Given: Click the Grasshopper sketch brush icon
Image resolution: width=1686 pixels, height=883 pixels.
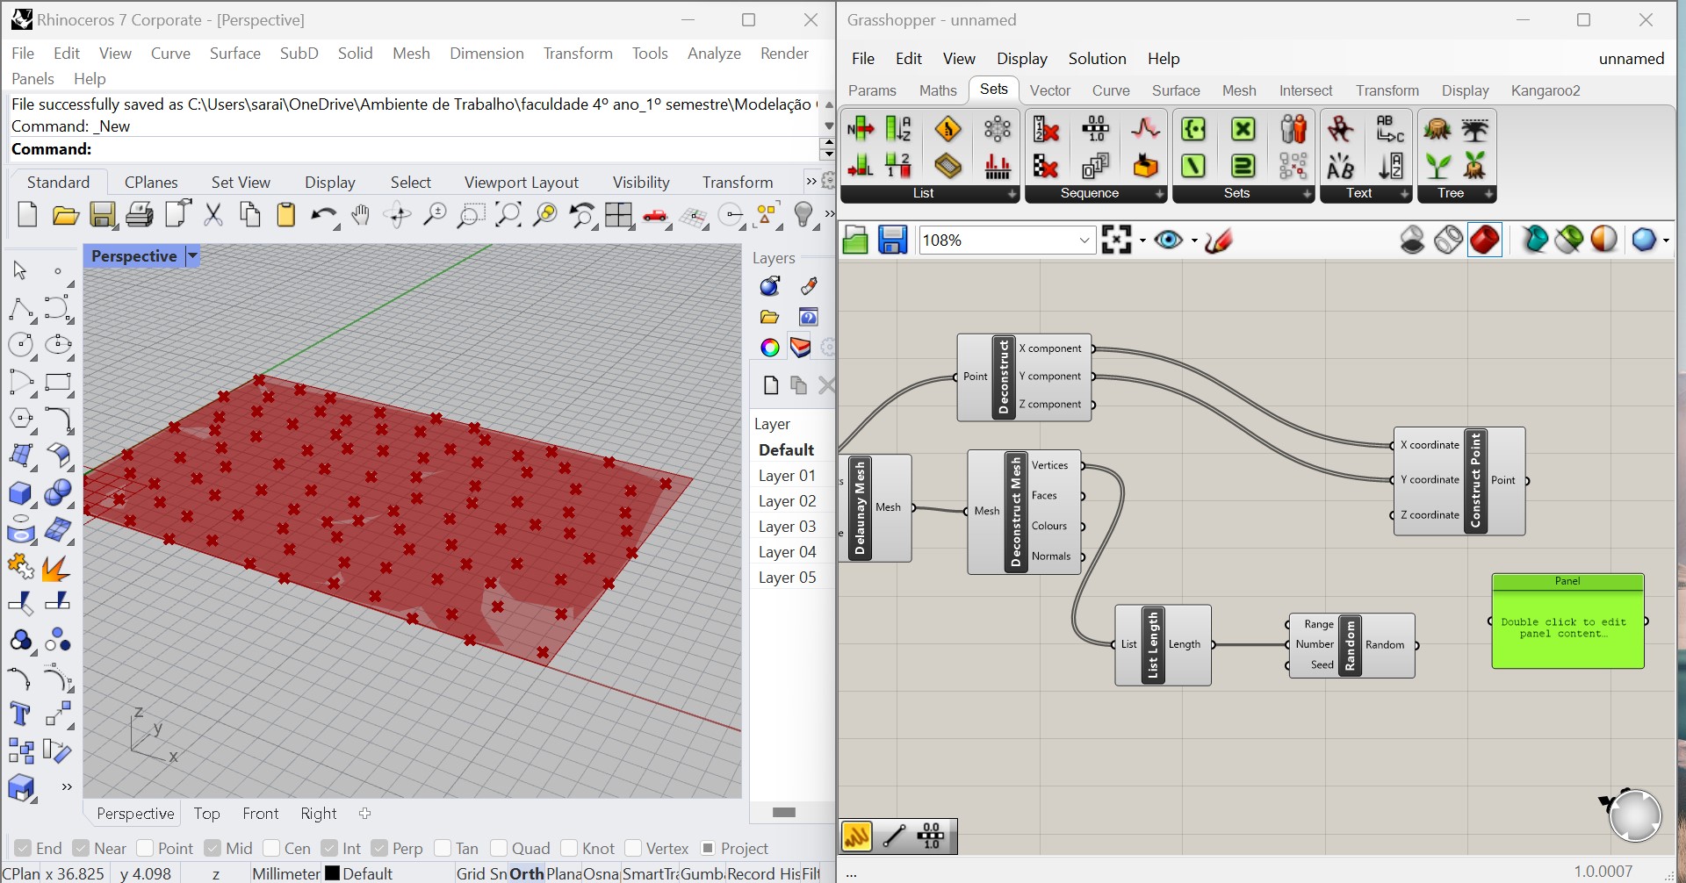Looking at the screenshot, I should tap(1219, 240).
